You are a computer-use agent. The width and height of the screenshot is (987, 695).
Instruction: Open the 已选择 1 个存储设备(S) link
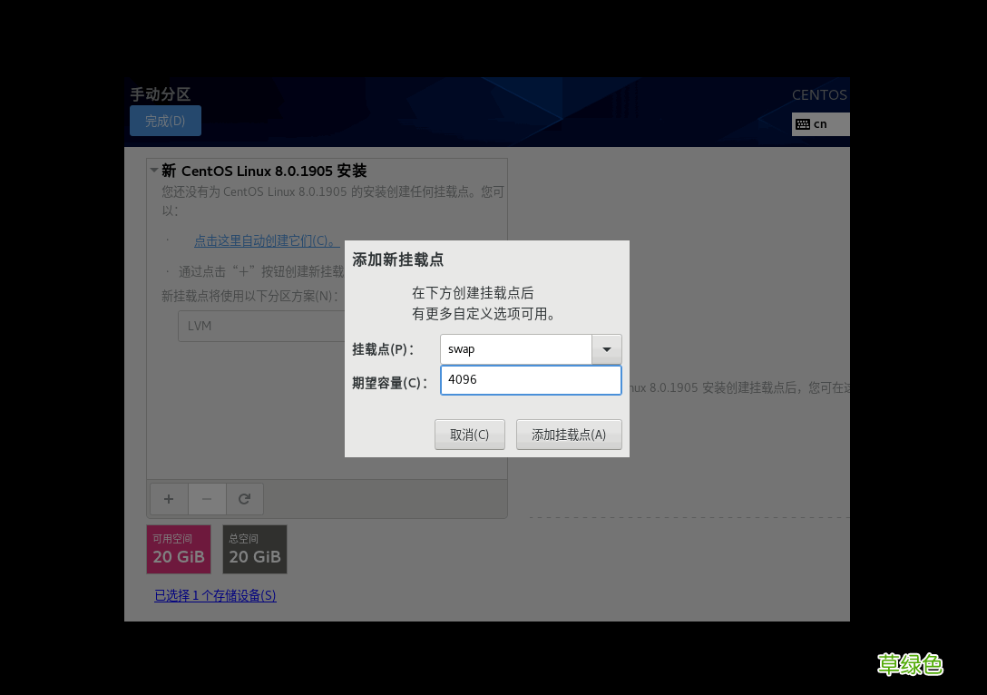click(x=215, y=595)
